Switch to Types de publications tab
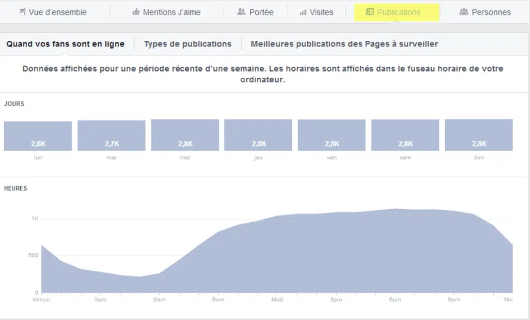The width and height of the screenshot is (530, 320). point(187,44)
